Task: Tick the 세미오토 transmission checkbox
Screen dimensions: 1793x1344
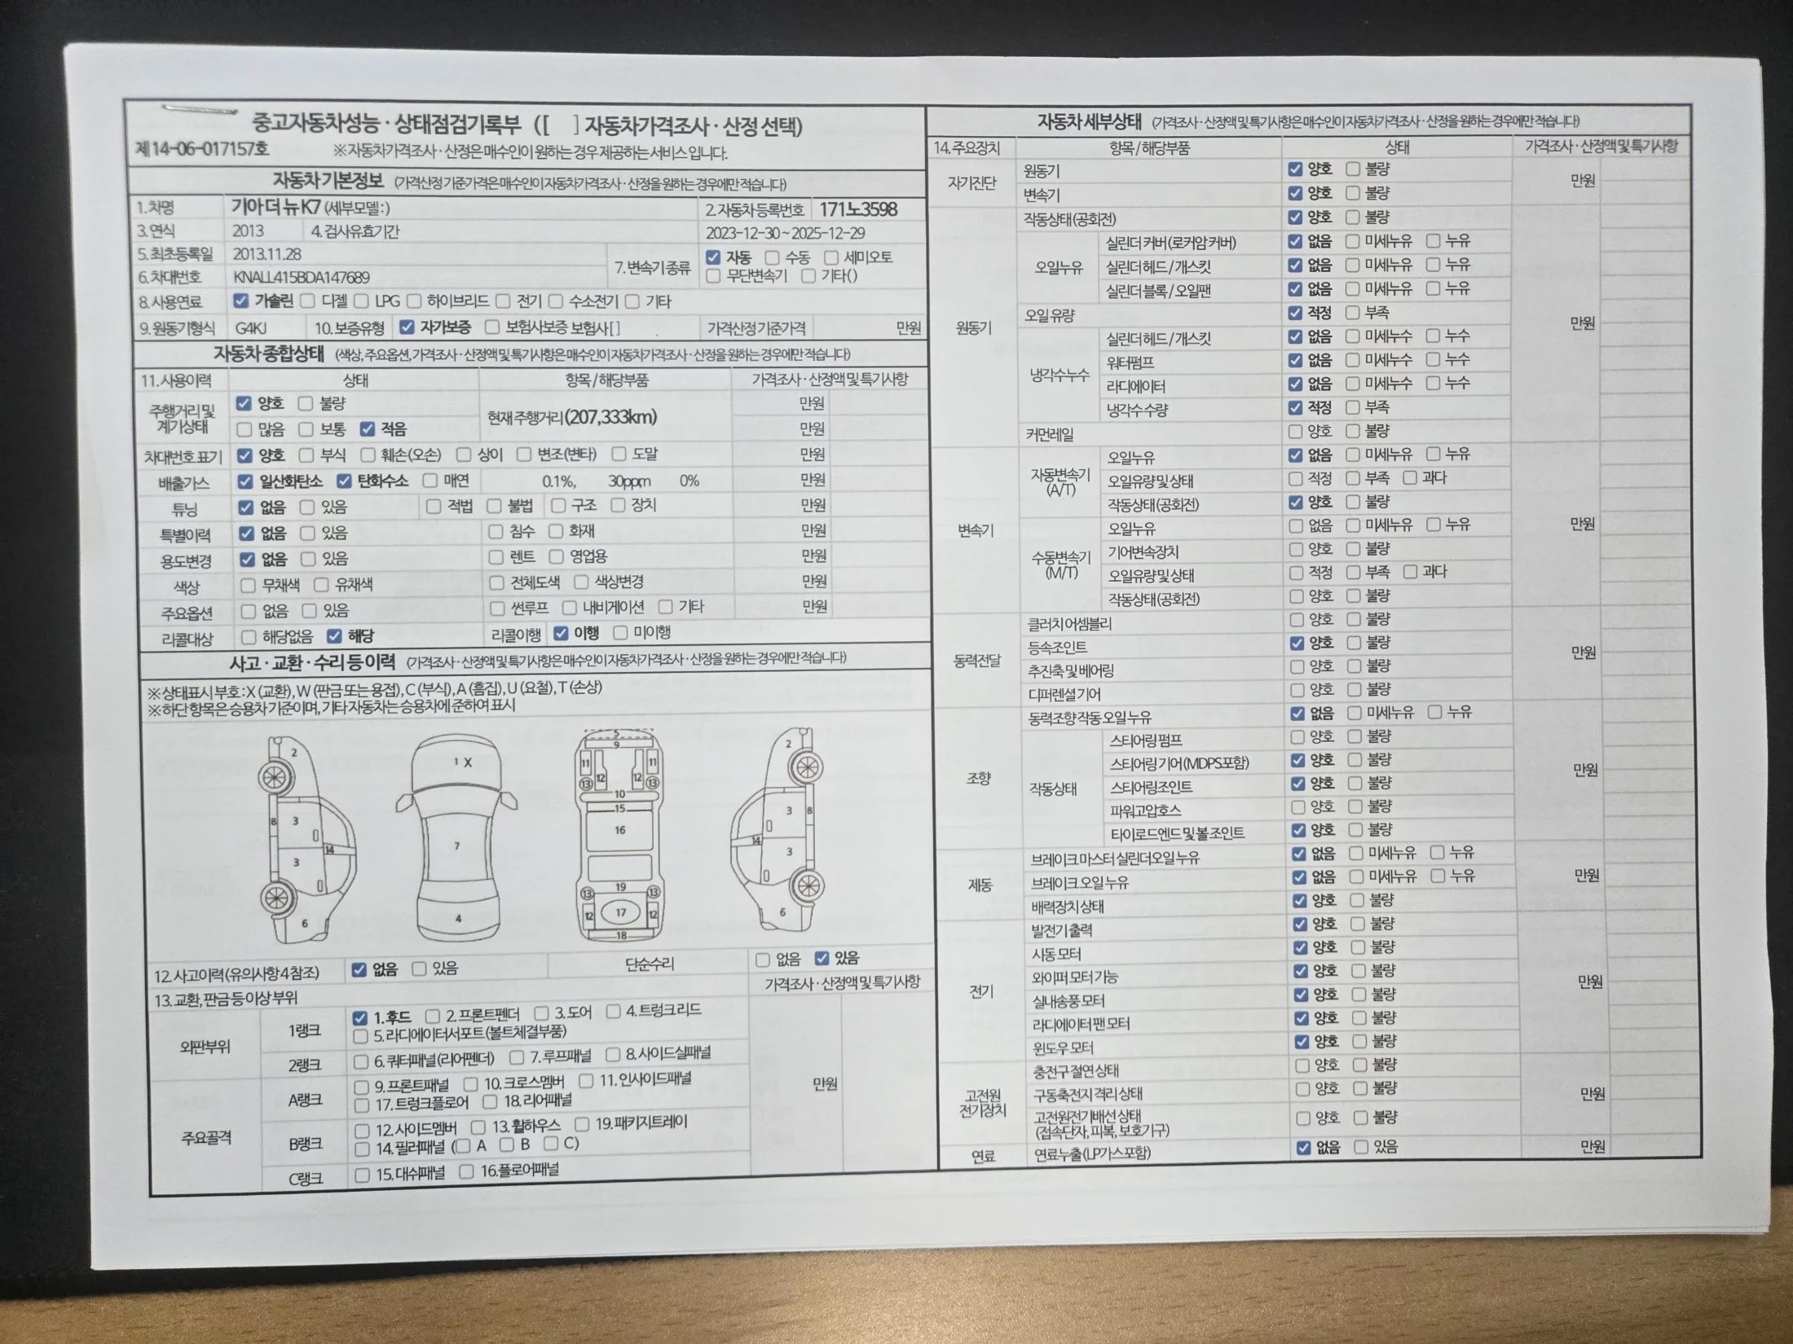Action: [830, 257]
